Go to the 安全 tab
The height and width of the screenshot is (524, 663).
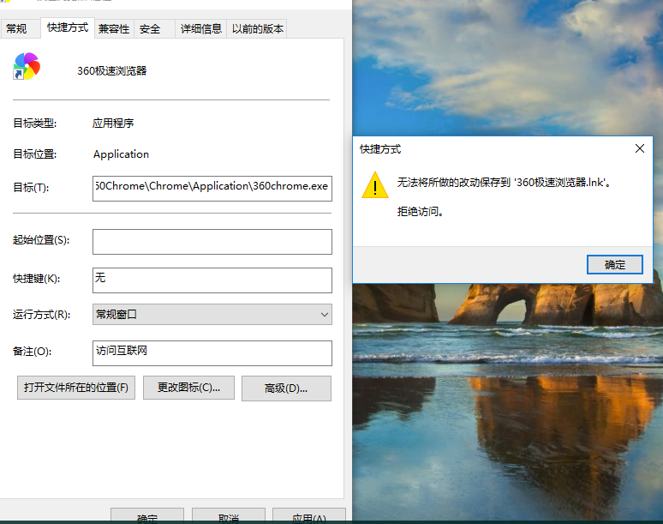[150, 29]
